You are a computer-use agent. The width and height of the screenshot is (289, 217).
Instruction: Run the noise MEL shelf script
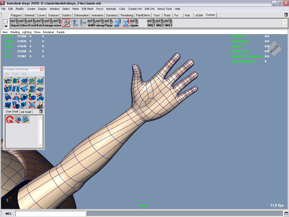[57, 23]
